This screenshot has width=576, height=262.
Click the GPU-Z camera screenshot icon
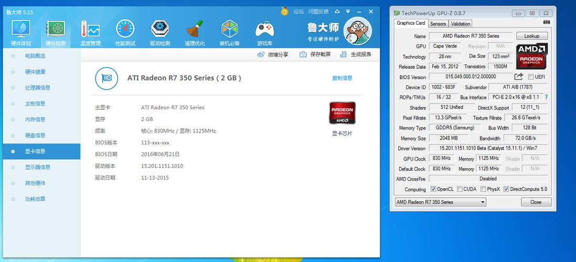pos(547,23)
